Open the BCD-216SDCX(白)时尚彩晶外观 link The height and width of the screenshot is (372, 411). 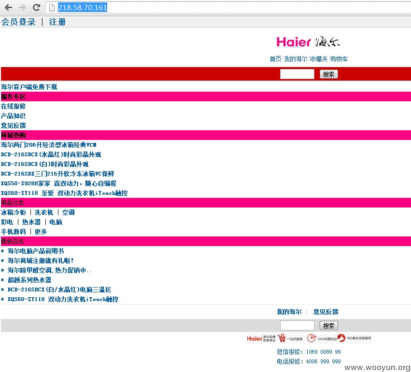point(44,164)
